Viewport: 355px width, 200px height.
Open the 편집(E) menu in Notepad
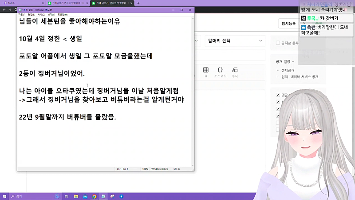(32, 15)
